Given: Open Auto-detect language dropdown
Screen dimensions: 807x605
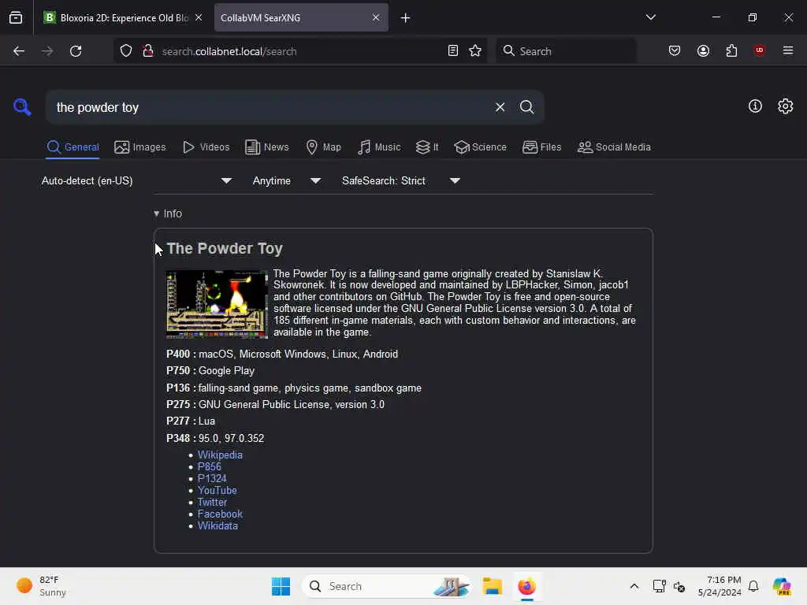Looking at the screenshot, I should click(136, 180).
